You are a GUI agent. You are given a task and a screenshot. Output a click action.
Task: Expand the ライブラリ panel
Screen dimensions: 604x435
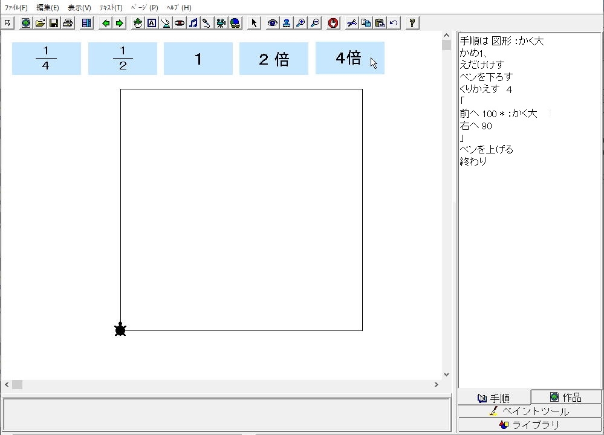530,425
